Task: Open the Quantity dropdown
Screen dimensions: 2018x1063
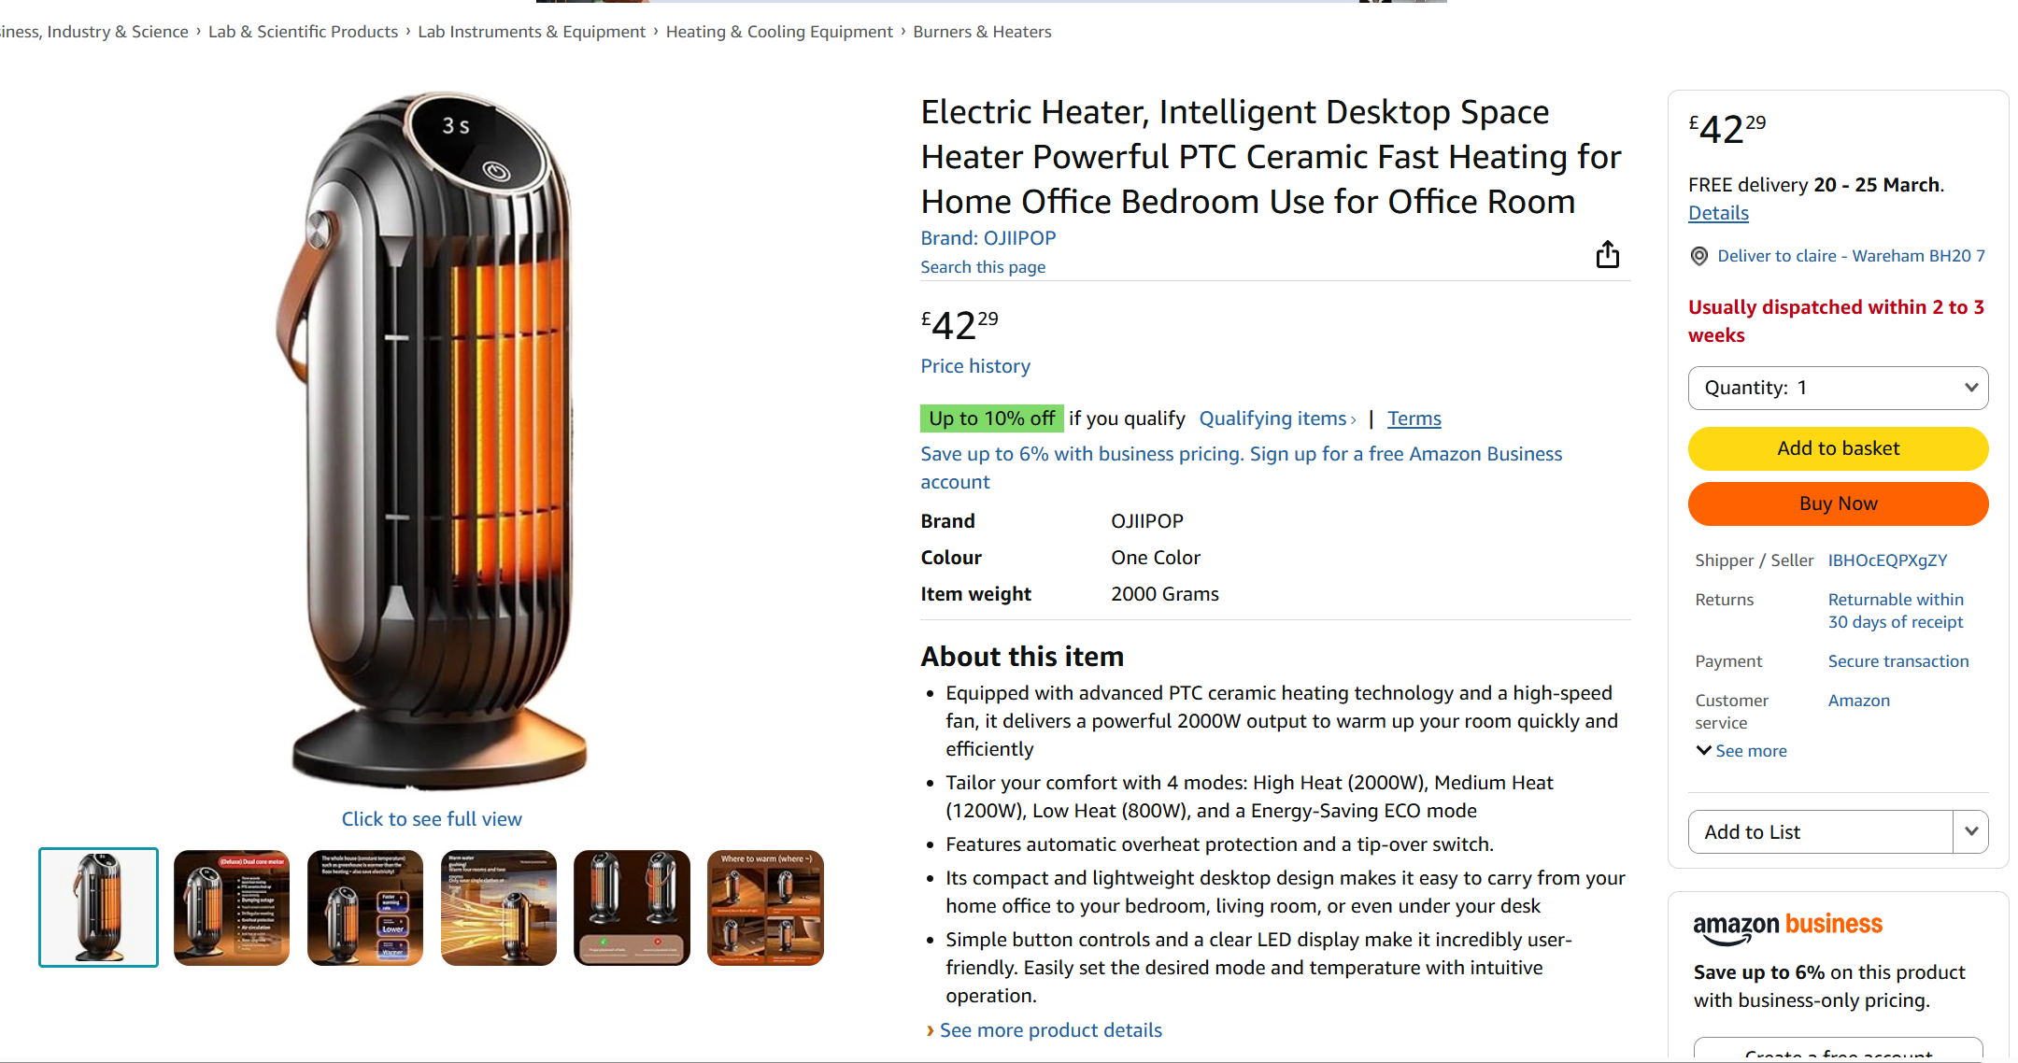Action: [1838, 388]
